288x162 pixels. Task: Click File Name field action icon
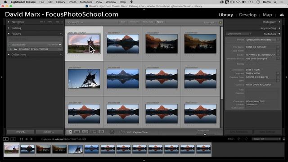[278, 47]
